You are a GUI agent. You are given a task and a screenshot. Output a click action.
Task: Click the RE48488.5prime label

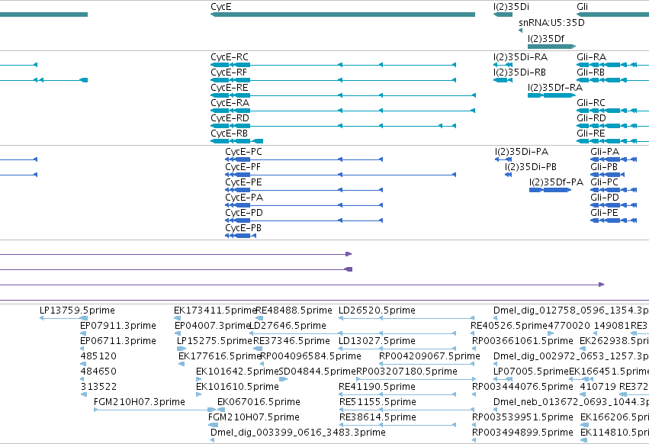pyautogui.click(x=294, y=310)
